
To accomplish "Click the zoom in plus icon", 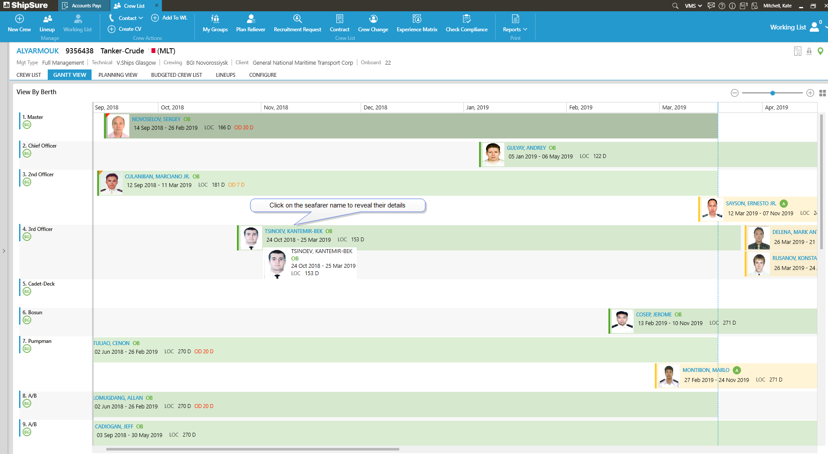I will [x=810, y=93].
